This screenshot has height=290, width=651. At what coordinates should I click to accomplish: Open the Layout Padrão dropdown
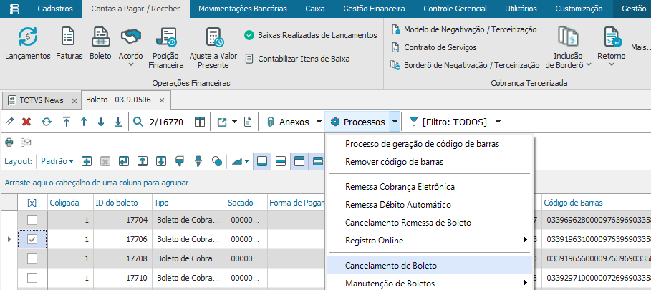[x=56, y=161]
